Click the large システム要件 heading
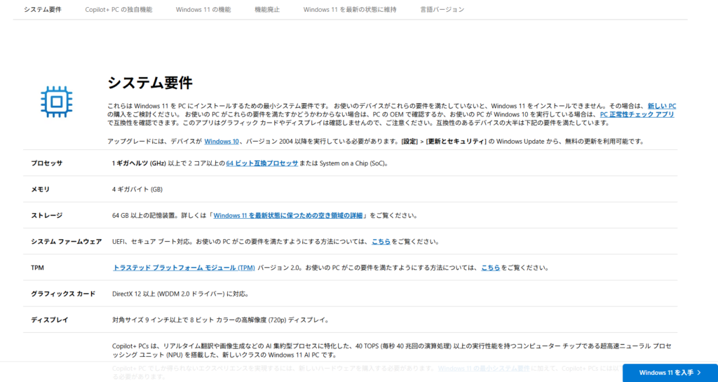The height and width of the screenshot is (382, 718). pos(149,83)
